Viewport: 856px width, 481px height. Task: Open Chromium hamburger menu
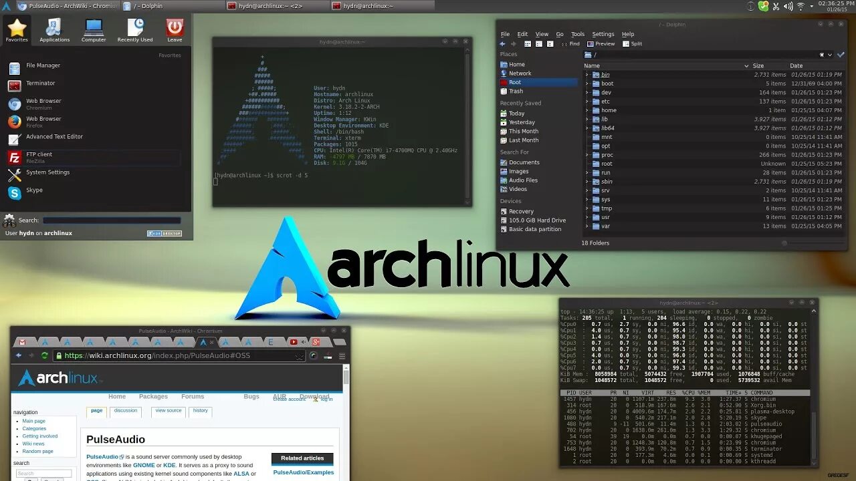pos(342,356)
